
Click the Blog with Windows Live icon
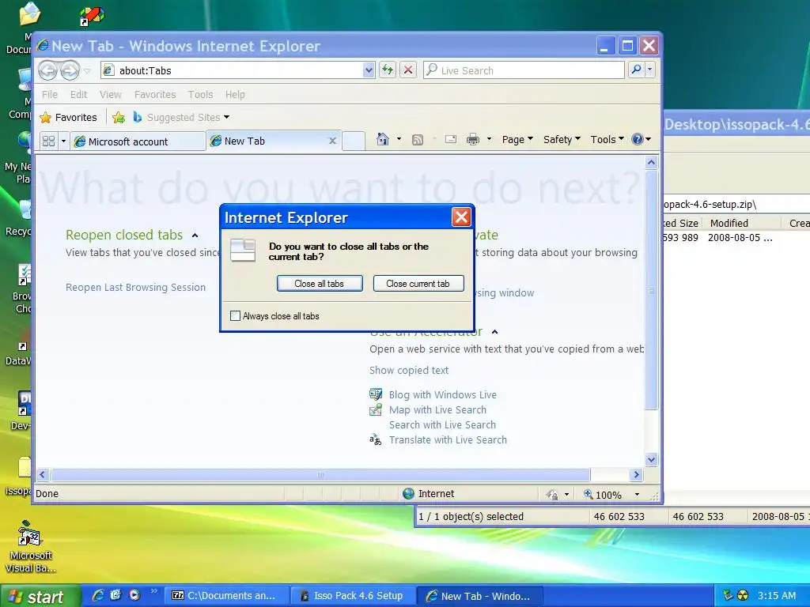click(x=376, y=395)
